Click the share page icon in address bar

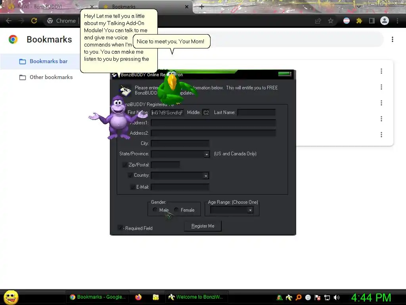tap(318, 21)
